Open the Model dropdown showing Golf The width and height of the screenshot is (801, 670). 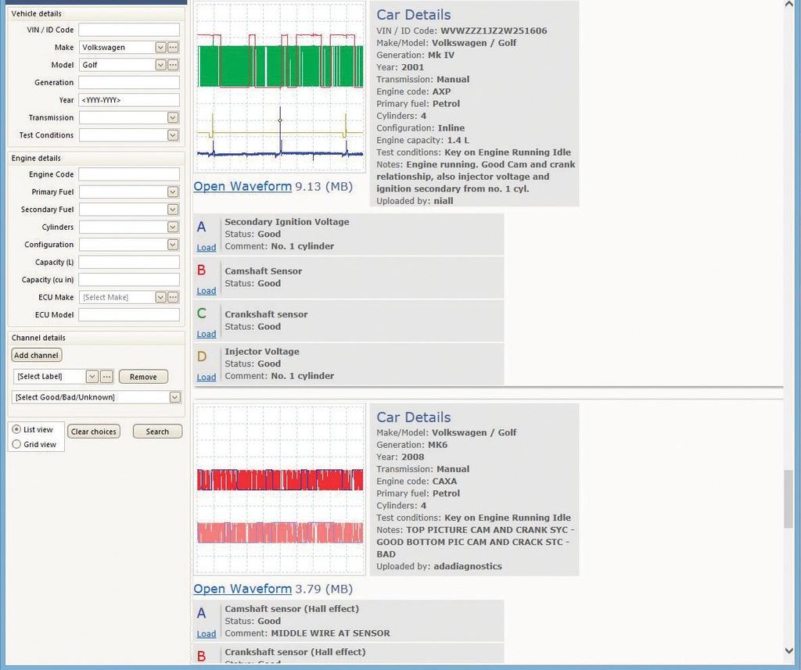[160, 65]
